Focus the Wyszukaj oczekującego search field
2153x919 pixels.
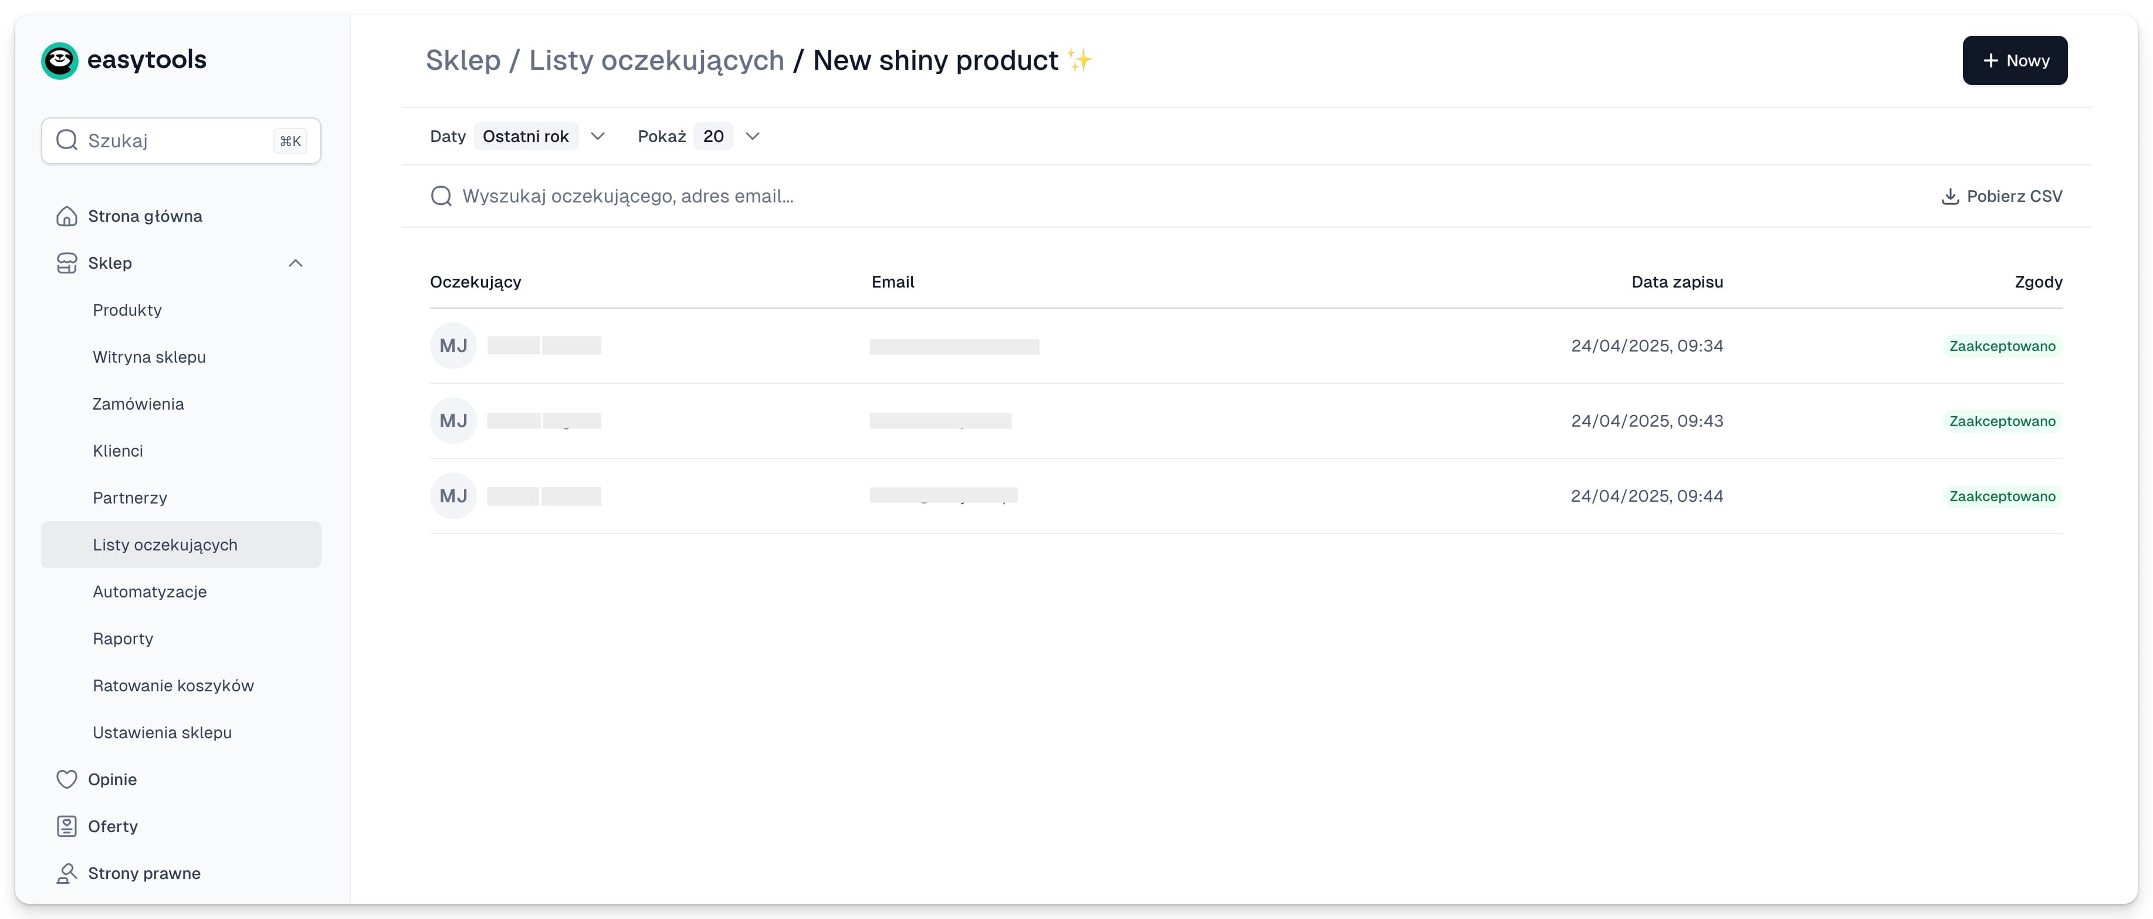tap(1162, 197)
